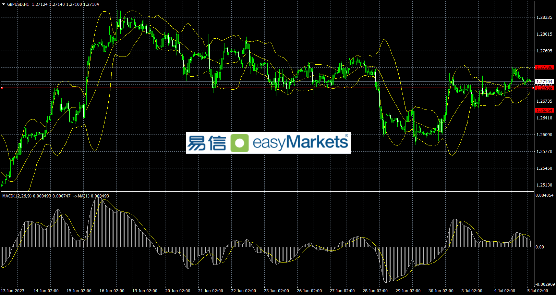This screenshot has height=295, width=556.
Task: Click the 1.25770 price axis label
Action: [x=544, y=152]
